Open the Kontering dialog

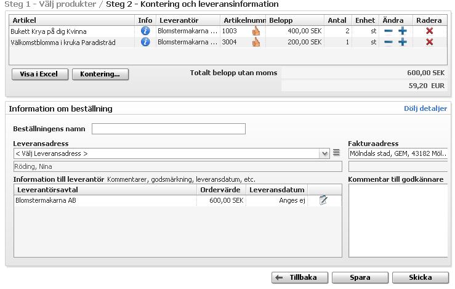click(x=100, y=74)
